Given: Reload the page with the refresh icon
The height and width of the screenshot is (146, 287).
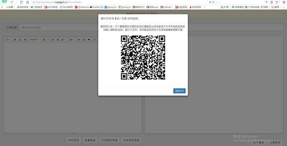Looking at the screenshot, I should click(22, 2).
